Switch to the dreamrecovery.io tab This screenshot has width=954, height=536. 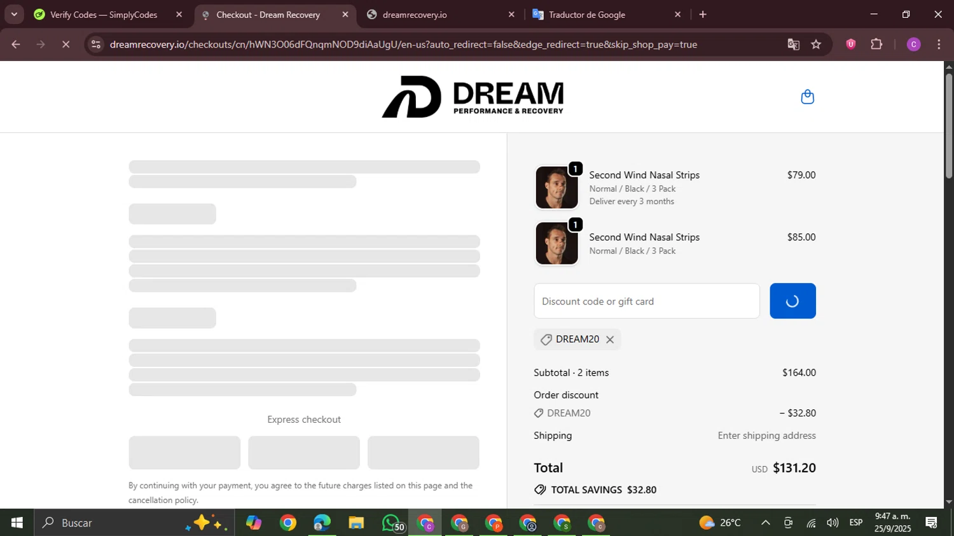pos(415,15)
